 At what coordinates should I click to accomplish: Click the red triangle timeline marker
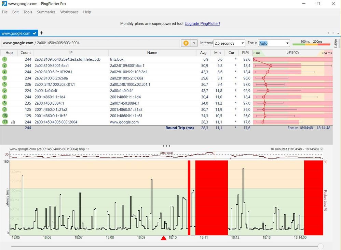pyautogui.click(x=164, y=238)
